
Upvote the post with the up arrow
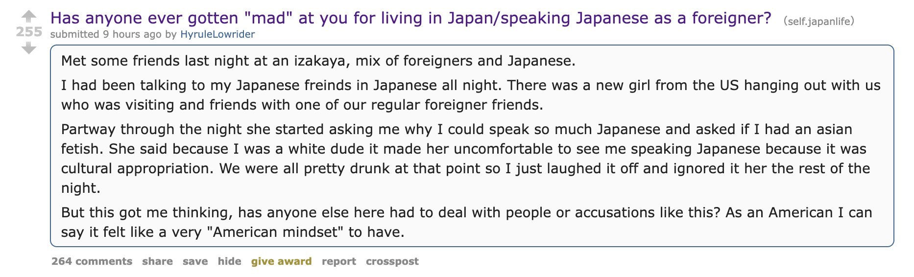29,16
